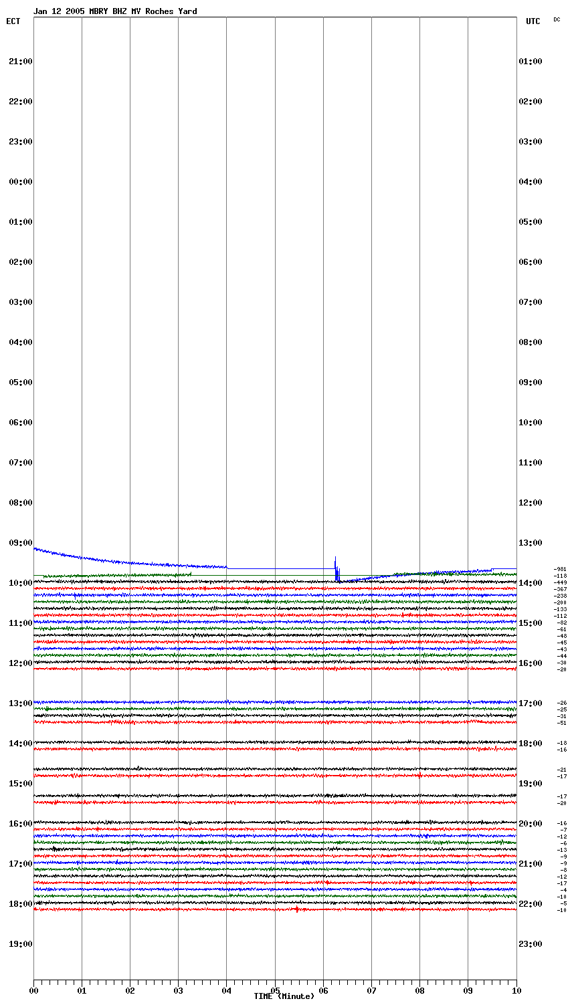The width and height of the screenshot is (570, 1003).
Task: Select the 05:00 label in the ECT column
Action: (21, 382)
